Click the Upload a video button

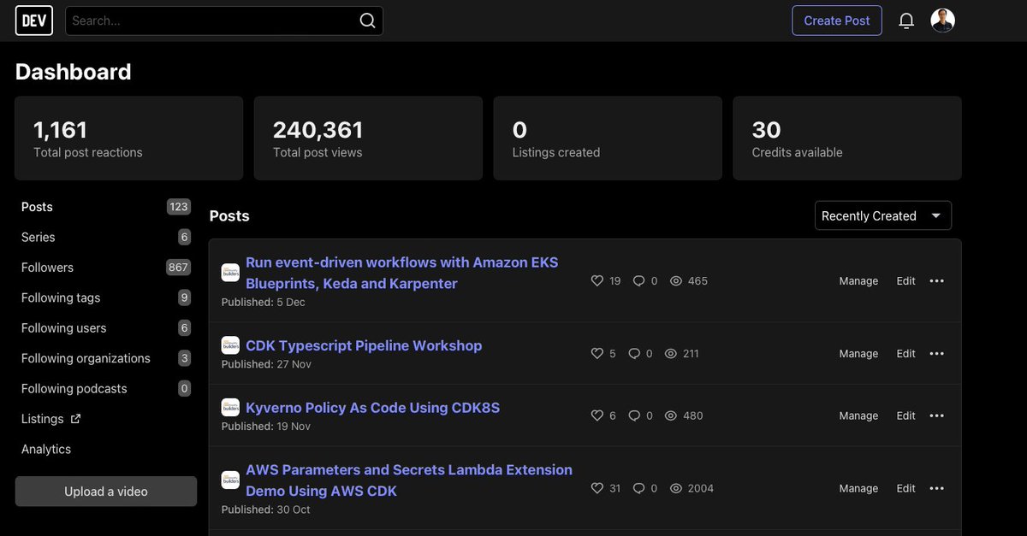point(106,492)
